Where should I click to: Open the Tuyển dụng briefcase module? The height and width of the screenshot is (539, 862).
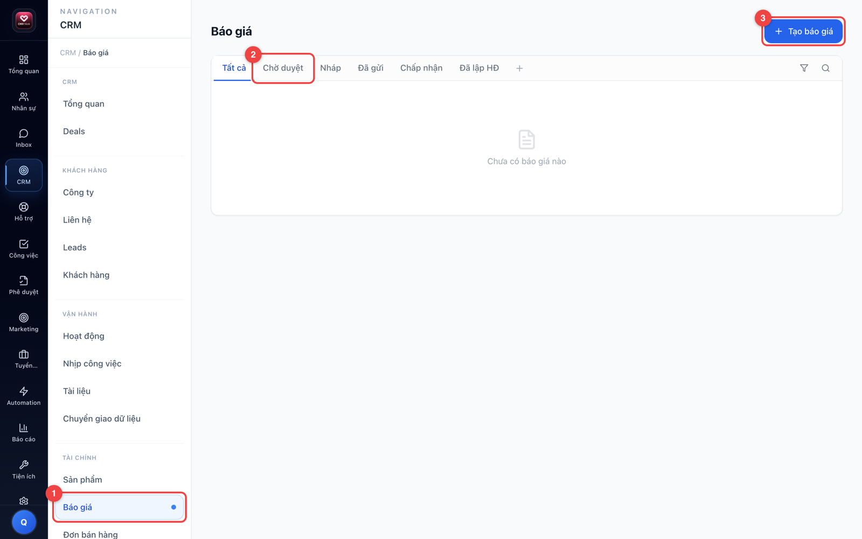[x=24, y=360]
